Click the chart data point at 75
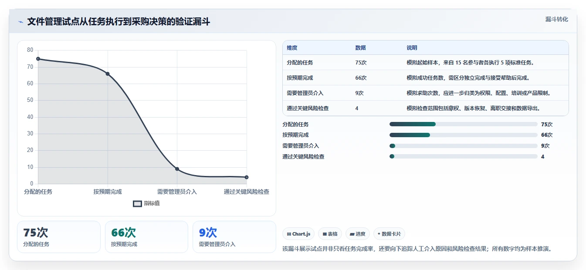The width and height of the screenshot is (586, 270). coord(38,59)
